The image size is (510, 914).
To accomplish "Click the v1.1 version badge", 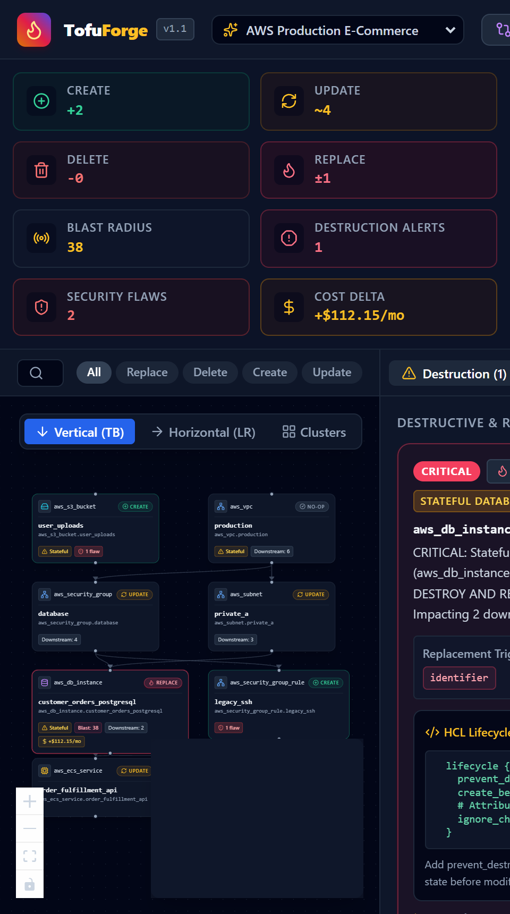I will pos(175,29).
